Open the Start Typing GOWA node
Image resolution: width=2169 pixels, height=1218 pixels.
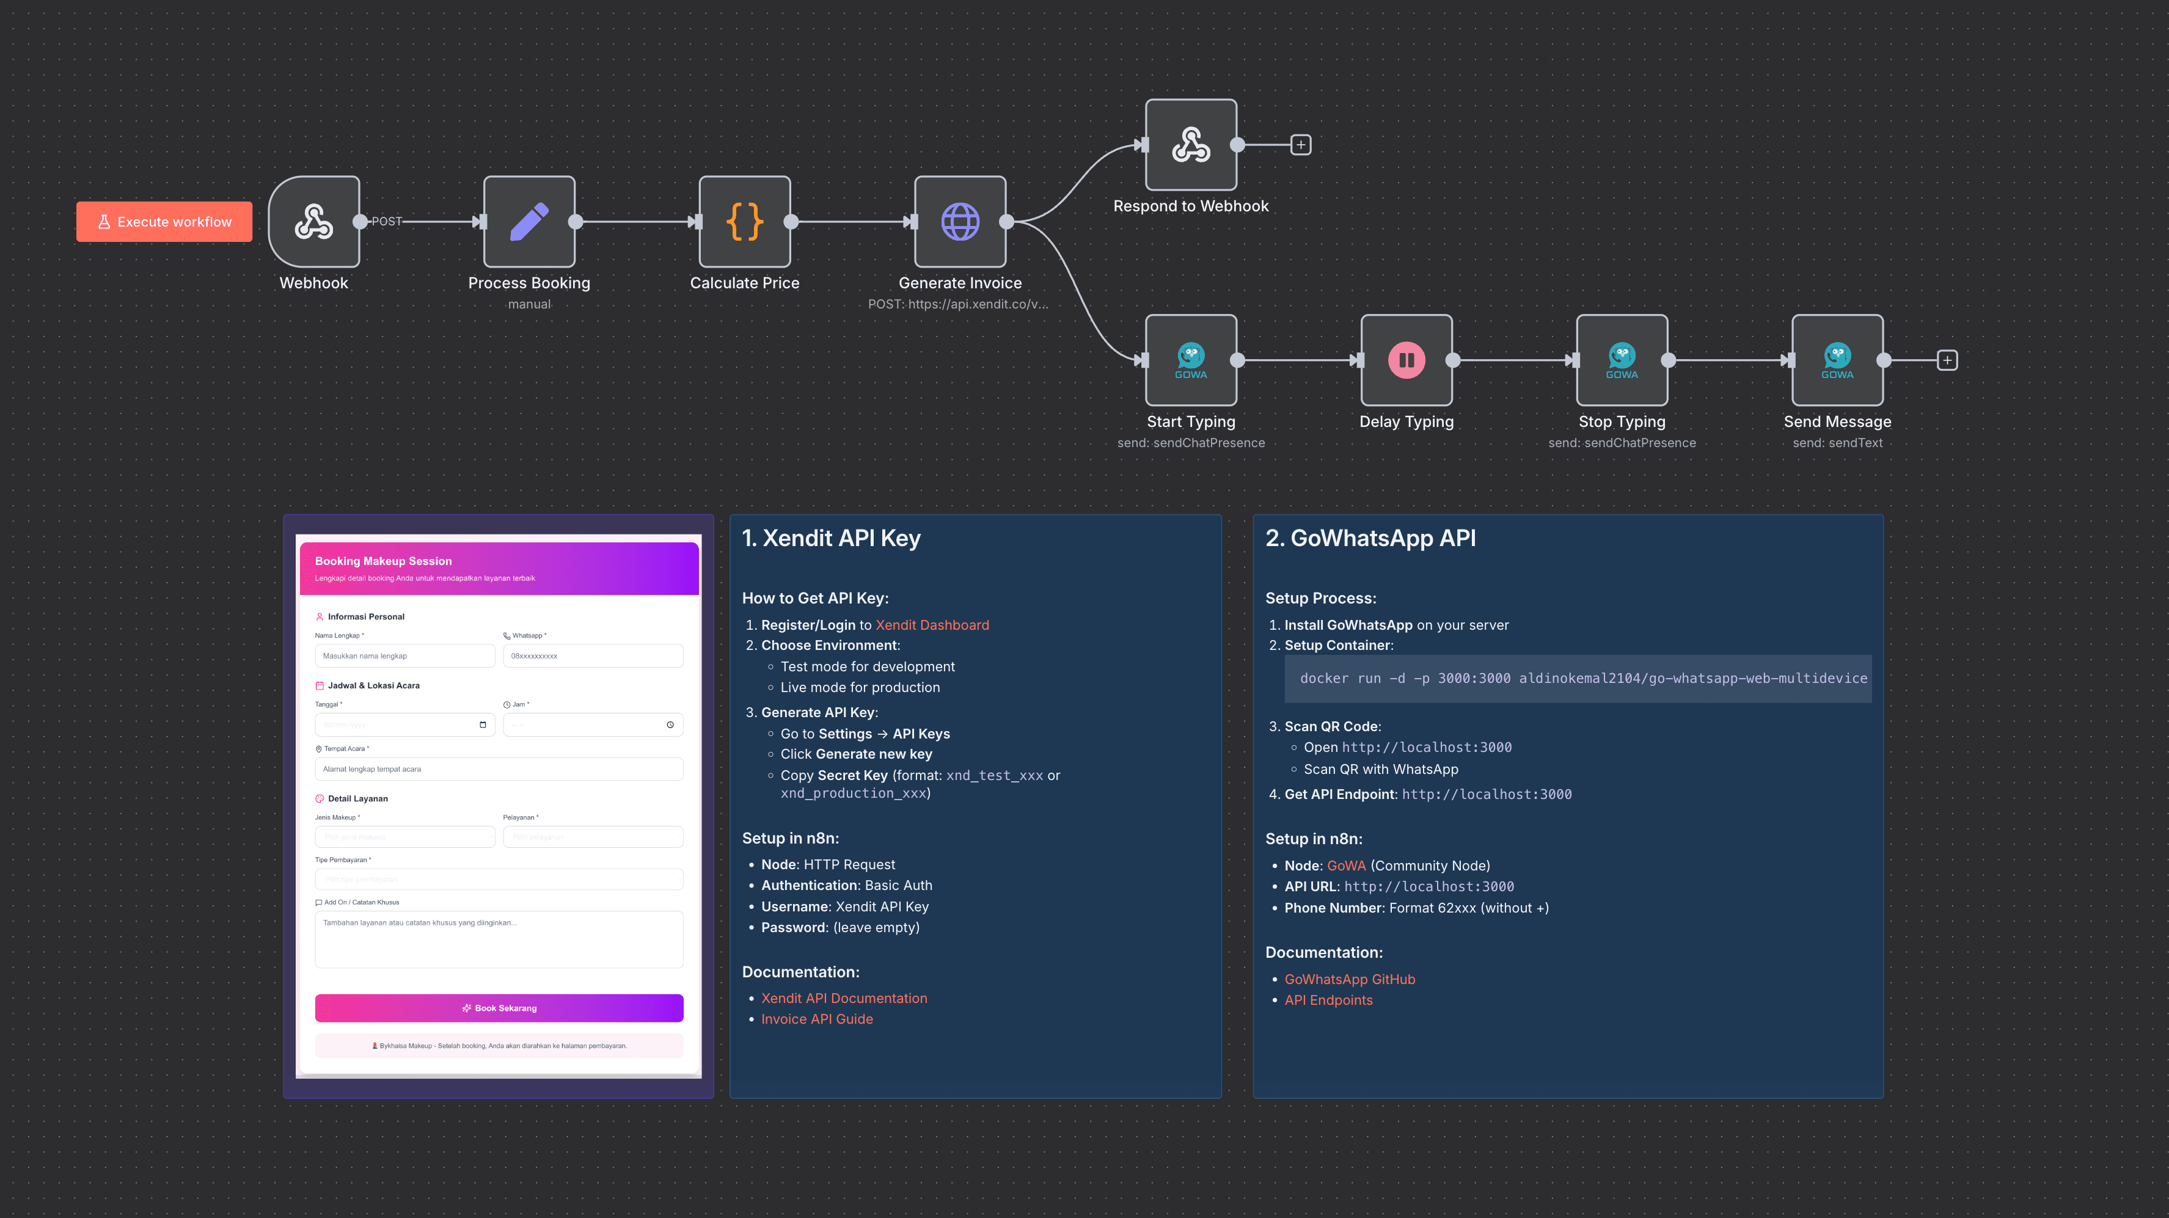pos(1191,360)
